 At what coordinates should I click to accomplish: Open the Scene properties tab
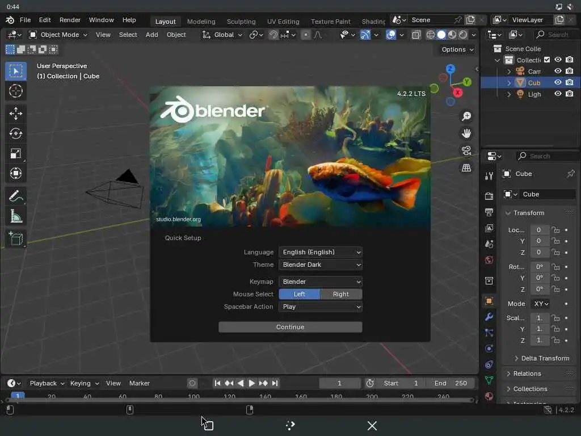click(489, 244)
